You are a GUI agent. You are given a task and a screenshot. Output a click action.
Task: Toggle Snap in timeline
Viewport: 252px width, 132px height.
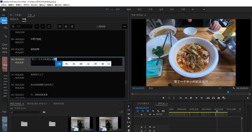click(143, 111)
